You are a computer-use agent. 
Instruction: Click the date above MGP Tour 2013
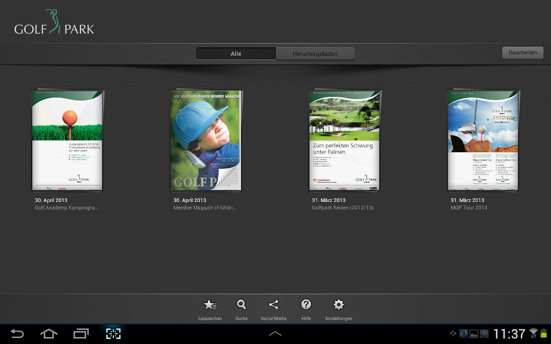(x=468, y=200)
